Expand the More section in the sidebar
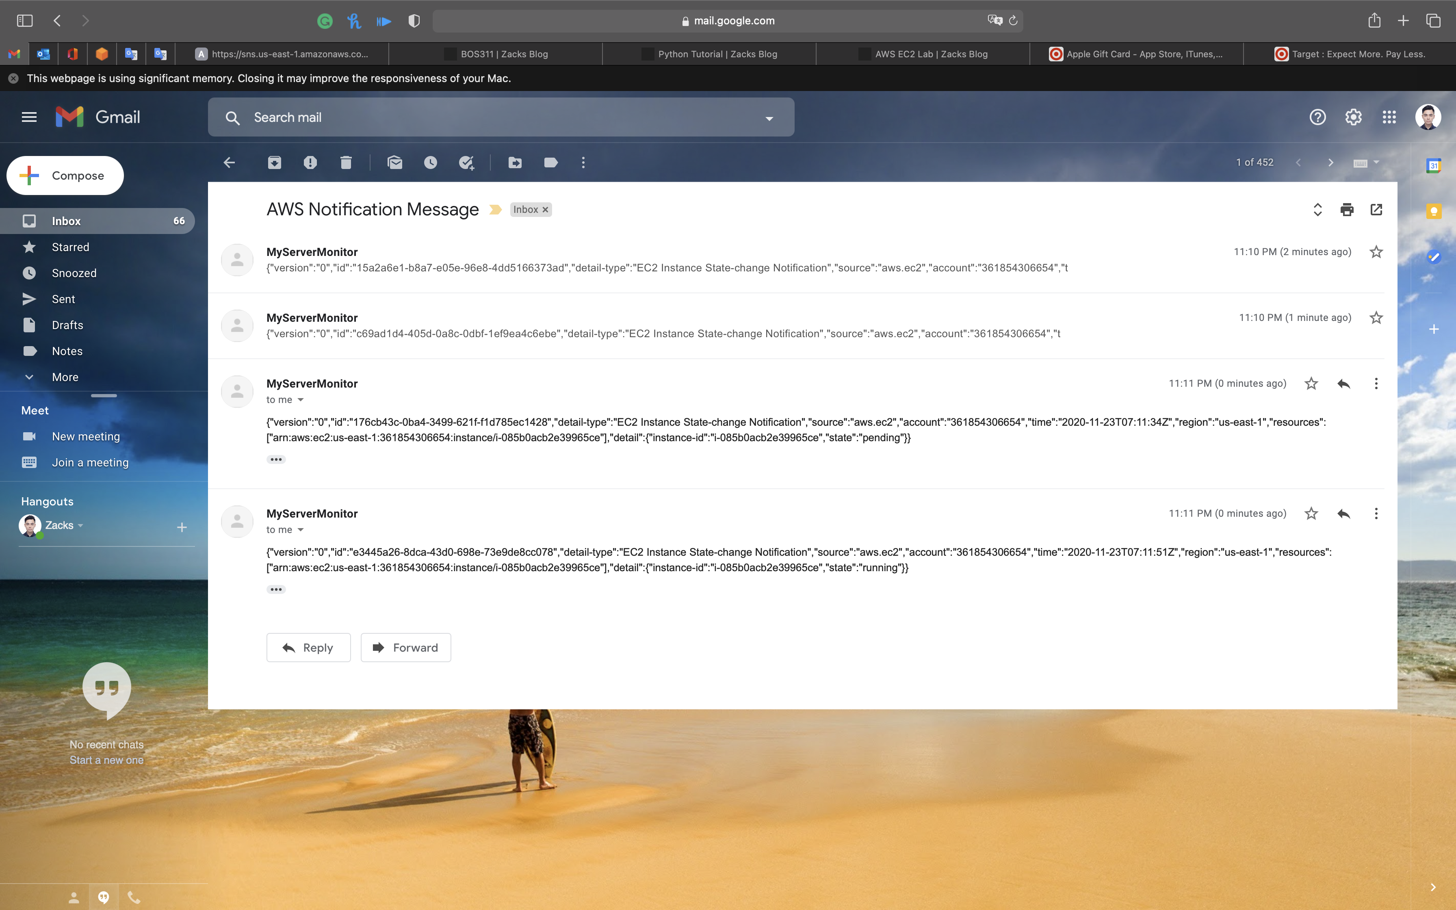This screenshot has height=910, width=1456. click(65, 377)
